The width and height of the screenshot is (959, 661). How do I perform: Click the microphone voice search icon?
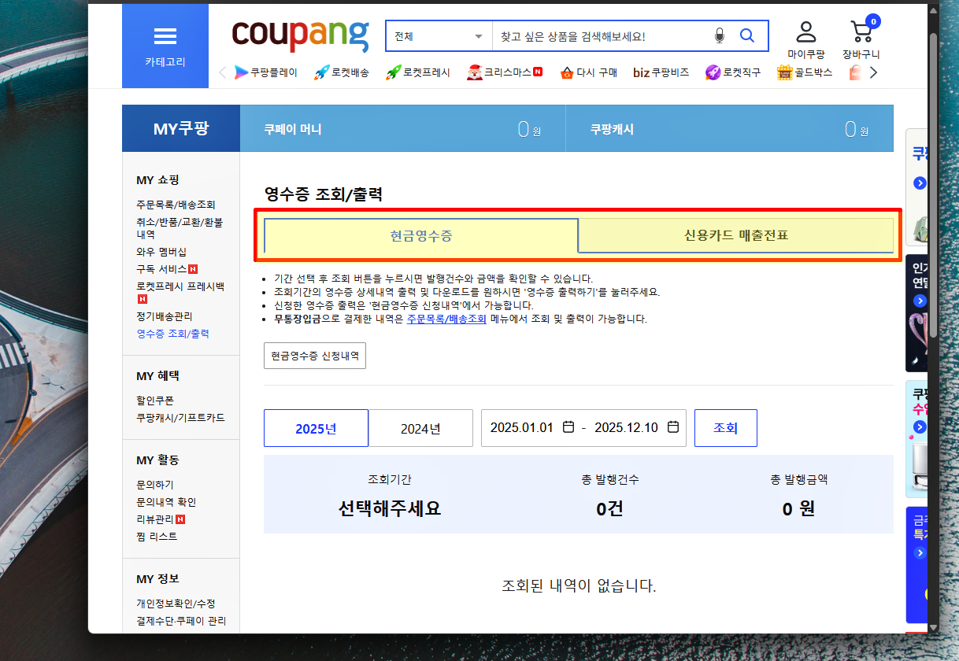[719, 36]
